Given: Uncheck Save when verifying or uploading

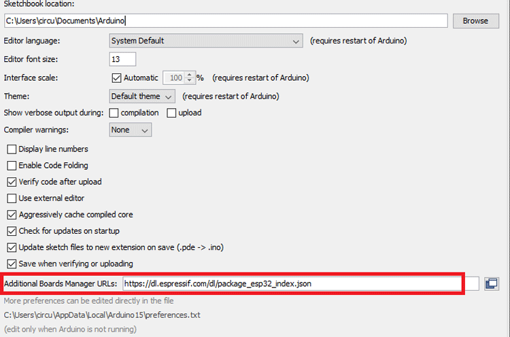Looking at the screenshot, I should (12, 264).
